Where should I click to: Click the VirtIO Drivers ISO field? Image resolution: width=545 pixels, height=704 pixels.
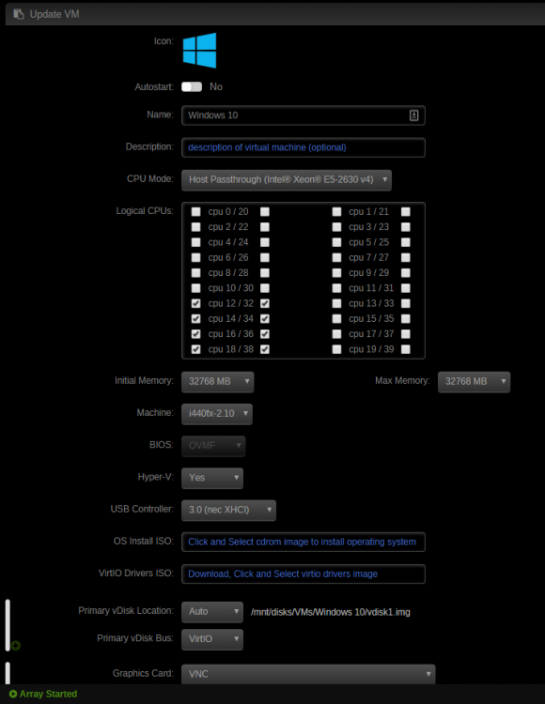coord(304,574)
